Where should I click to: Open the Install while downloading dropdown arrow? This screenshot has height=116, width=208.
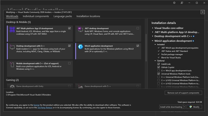(184, 107)
